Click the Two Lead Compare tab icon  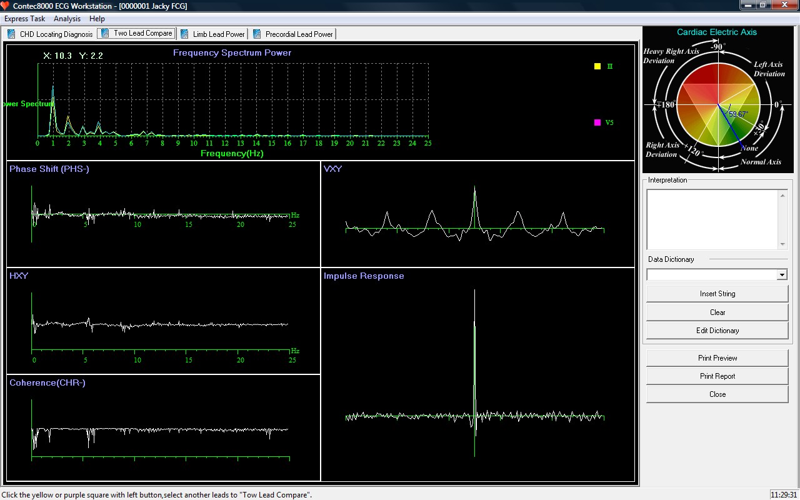pos(105,33)
